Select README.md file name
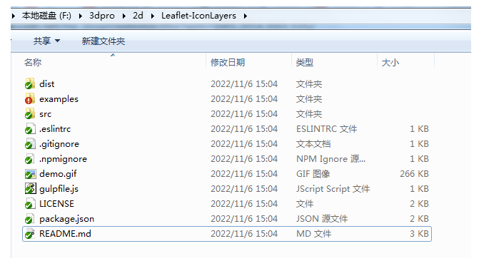This screenshot has width=479, height=261. [x=65, y=233]
